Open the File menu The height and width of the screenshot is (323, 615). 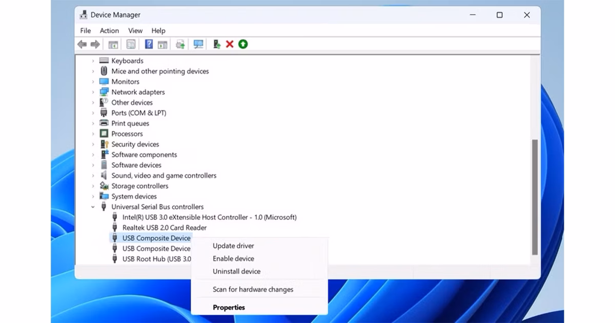[x=86, y=31]
